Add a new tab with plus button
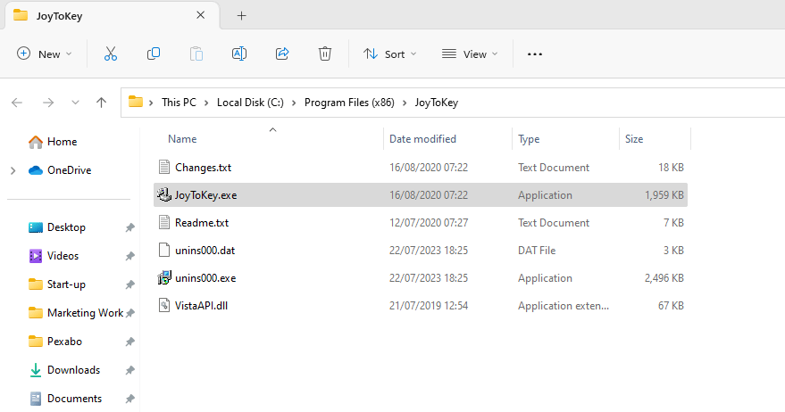Viewport: 785px width, 412px height. [242, 15]
